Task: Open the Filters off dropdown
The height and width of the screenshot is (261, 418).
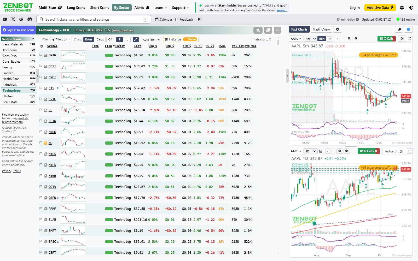Action: click(61, 39)
